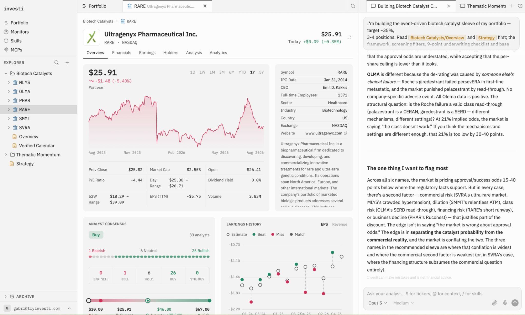Open external link icon beside website
This screenshot has height=315, width=525.
(x=345, y=133)
